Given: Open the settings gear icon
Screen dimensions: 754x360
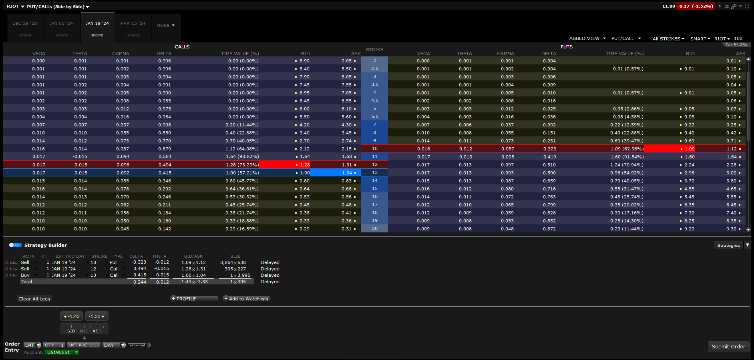Looking at the screenshot, I should pos(727,6).
